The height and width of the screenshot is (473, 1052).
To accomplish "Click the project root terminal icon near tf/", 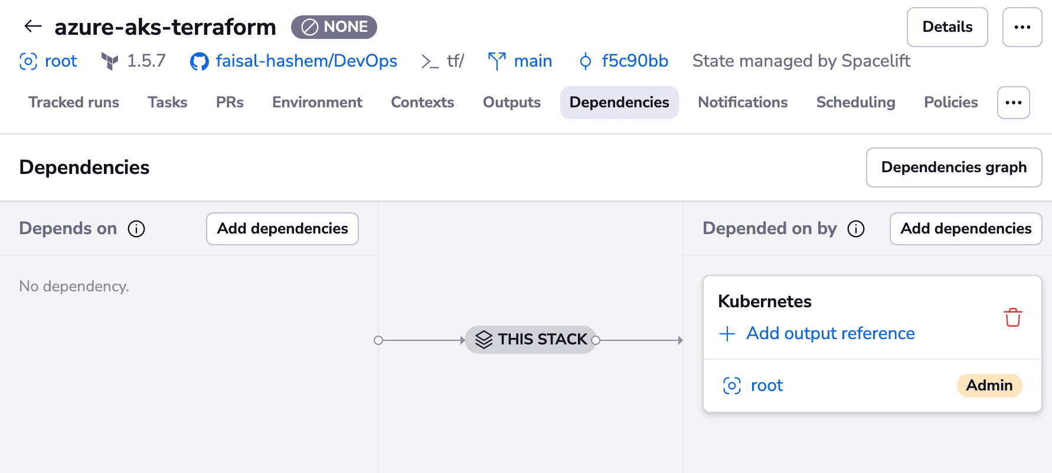I will [430, 61].
